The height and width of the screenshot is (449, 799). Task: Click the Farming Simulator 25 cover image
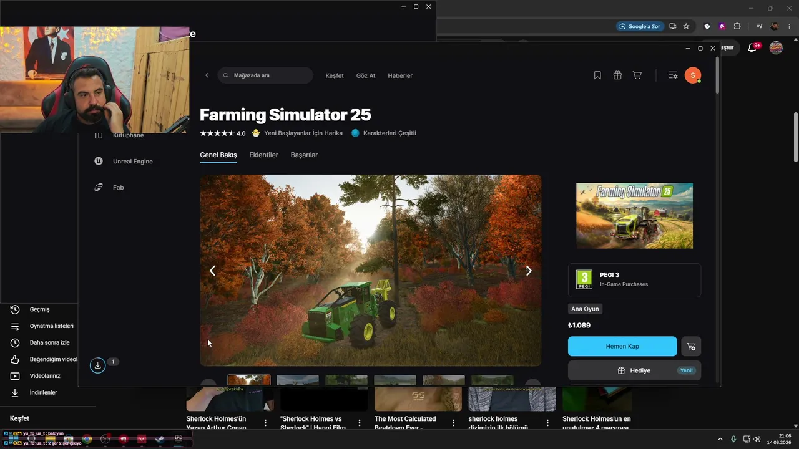point(634,216)
